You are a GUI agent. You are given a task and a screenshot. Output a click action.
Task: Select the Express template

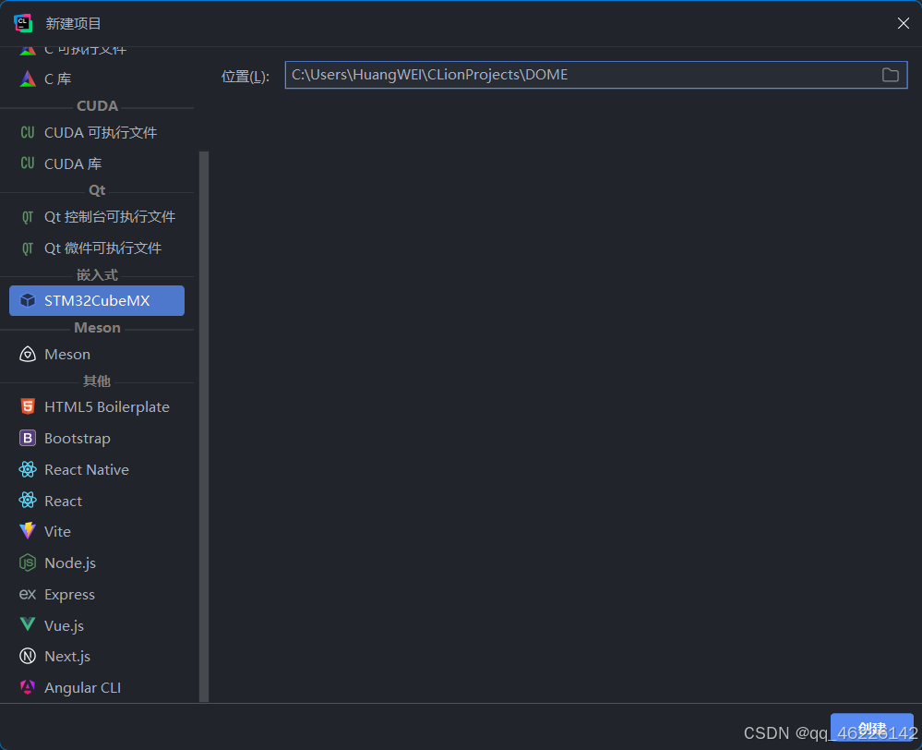(97, 594)
